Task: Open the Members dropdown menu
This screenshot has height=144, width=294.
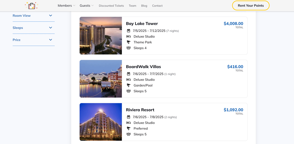Action: [x=66, y=5]
